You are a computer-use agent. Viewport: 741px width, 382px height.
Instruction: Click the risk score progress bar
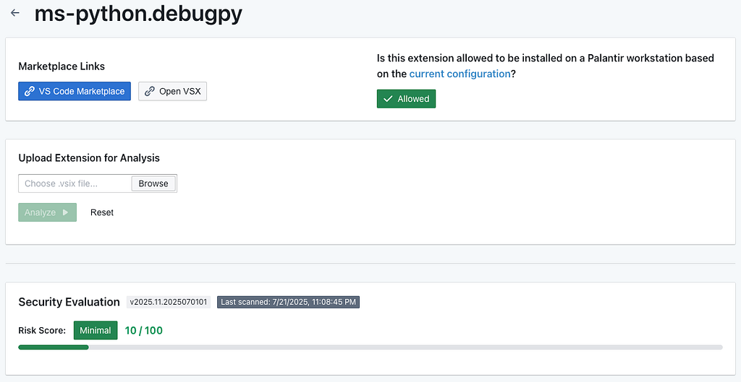pos(370,347)
